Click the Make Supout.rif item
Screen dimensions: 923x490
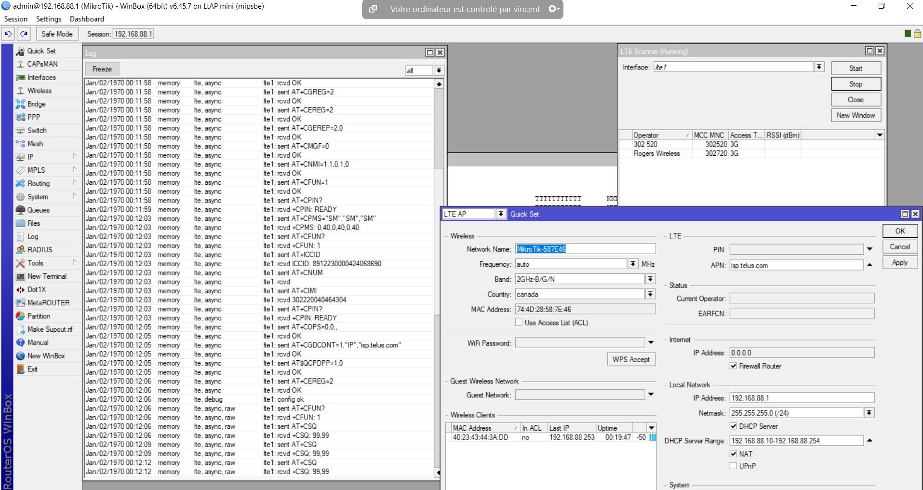49,329
